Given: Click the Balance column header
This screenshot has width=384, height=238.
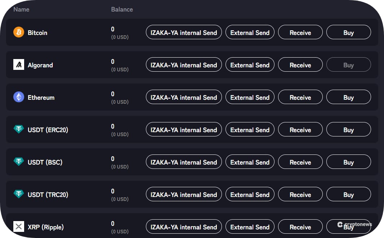Looking at the screenshot, I should click(122, 9).
